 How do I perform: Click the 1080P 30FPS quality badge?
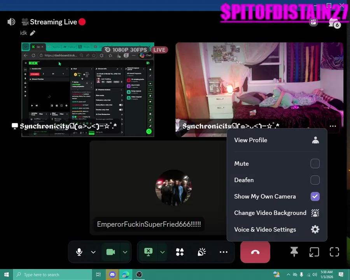click(x=126, y=50)
